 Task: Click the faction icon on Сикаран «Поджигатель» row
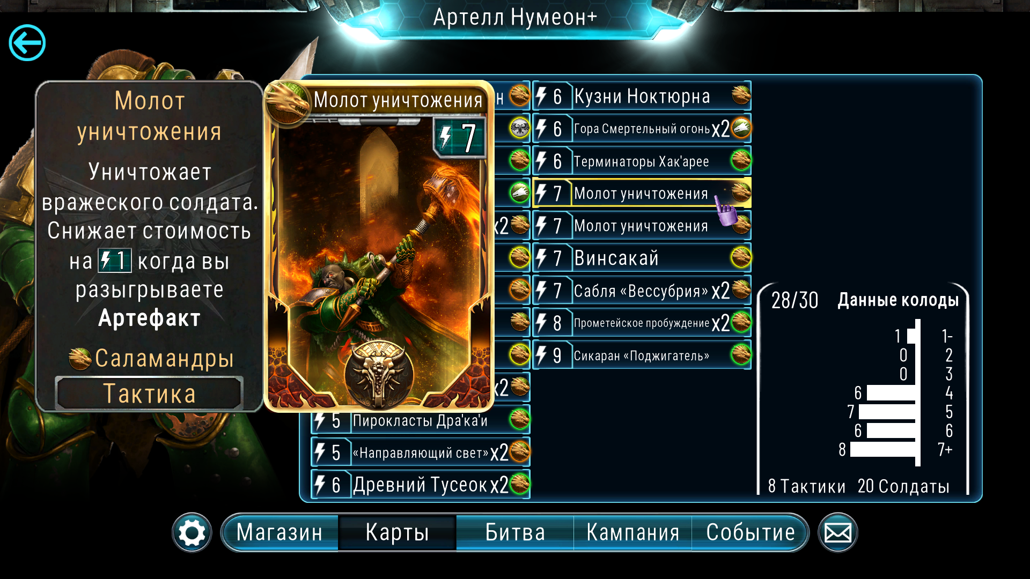[741, 354]
